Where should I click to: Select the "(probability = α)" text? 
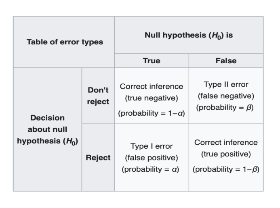pos(151,169)
